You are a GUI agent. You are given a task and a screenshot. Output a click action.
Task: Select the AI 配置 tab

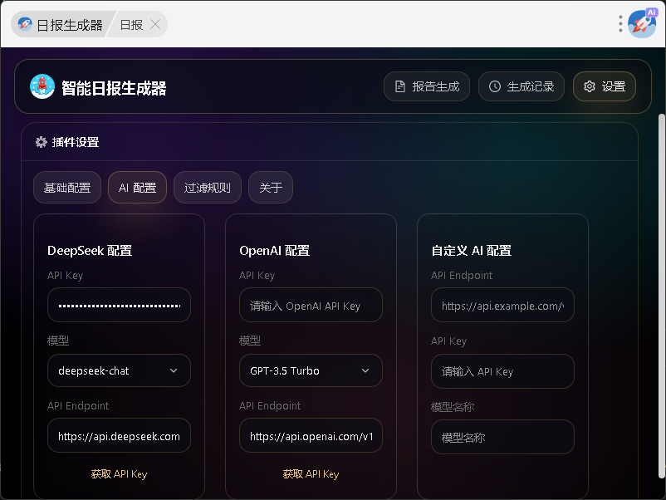coord(137,188)
